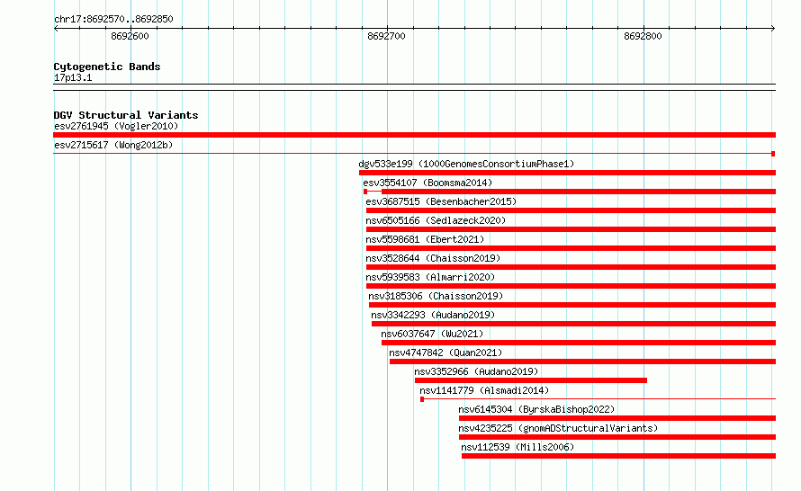Click the red bar under nsv5598681
This screenshot has width=801, height=491.
coord(571,248)
